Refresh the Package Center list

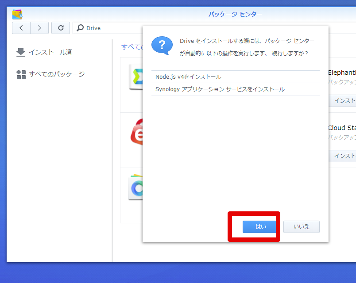point(61,28)
